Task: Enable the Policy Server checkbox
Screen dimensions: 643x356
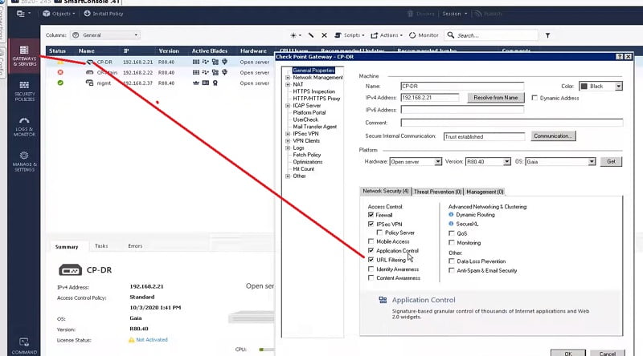Action: [379, 233]
